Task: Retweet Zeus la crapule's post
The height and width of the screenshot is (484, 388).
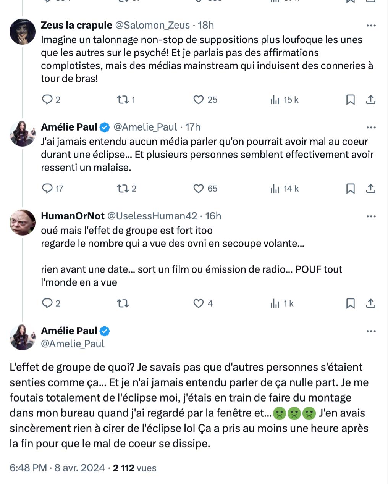Action: click(x=123, y=100)
